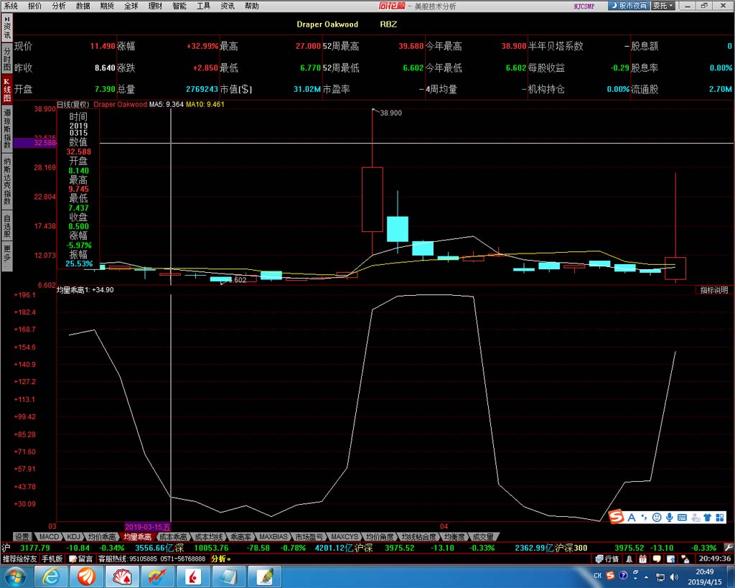Click the Sogou input method logo
This screenshot has width=735, height=588.
[x=616, y=517]
